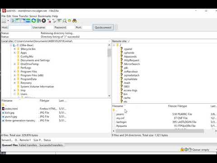Click the lock encryption status icon
Viewport: 217px width, 163px height.
(182, 149)
